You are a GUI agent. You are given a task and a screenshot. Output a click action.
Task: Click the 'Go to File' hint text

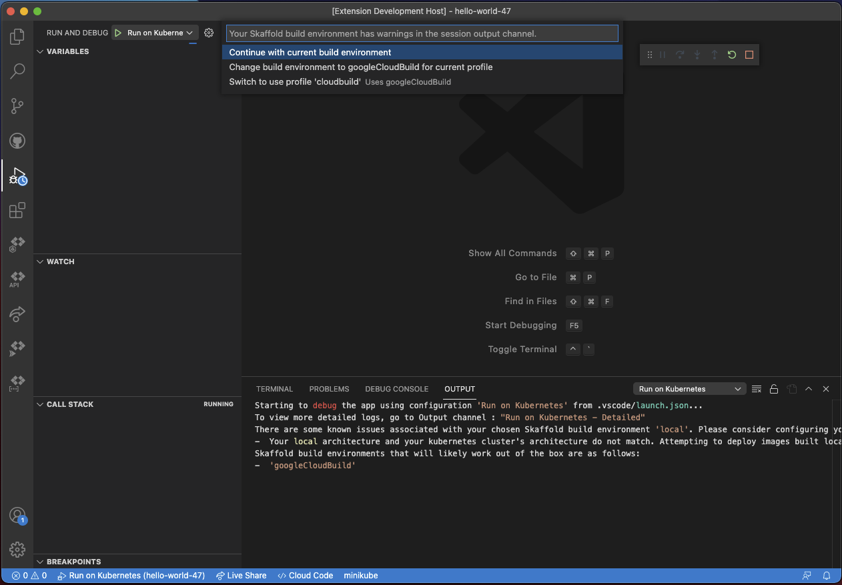(x=536, y=277)
